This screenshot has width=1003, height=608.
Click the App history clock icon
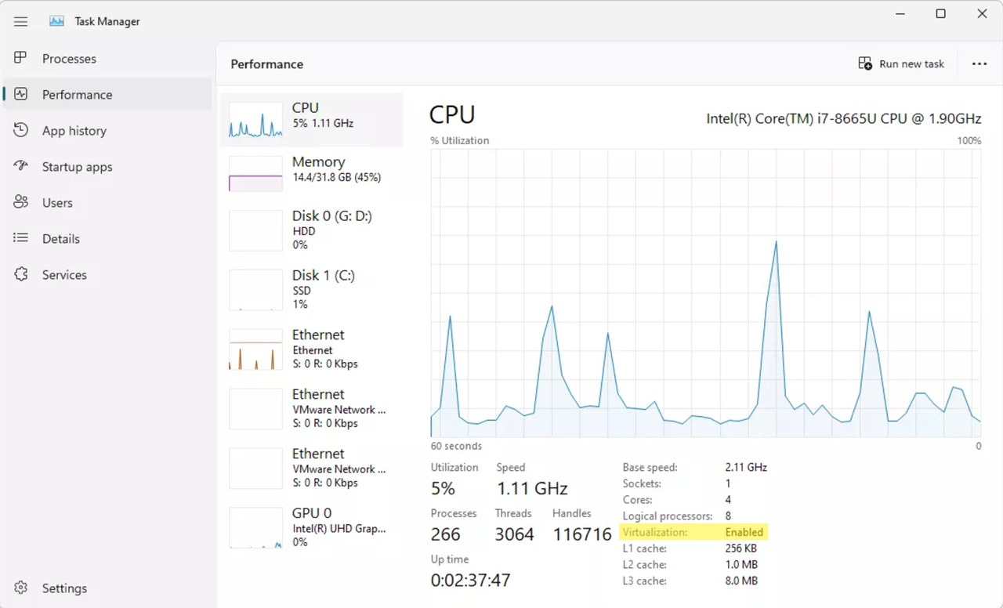pyautogui.click(x=21, y=130)
